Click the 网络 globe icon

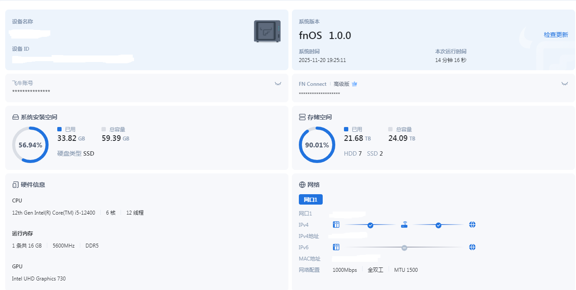(302, 185)
